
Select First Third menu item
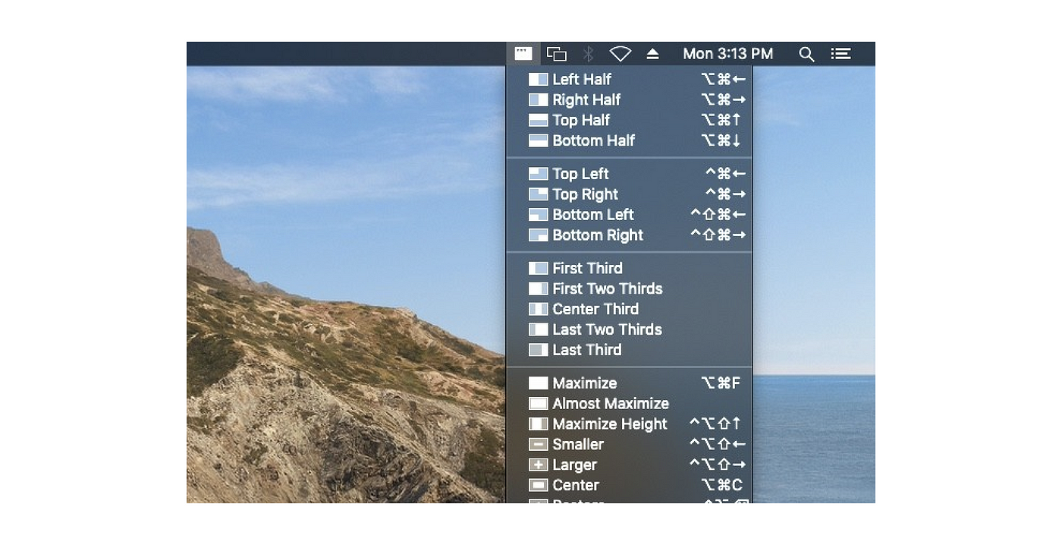click(x=629, y=268)
